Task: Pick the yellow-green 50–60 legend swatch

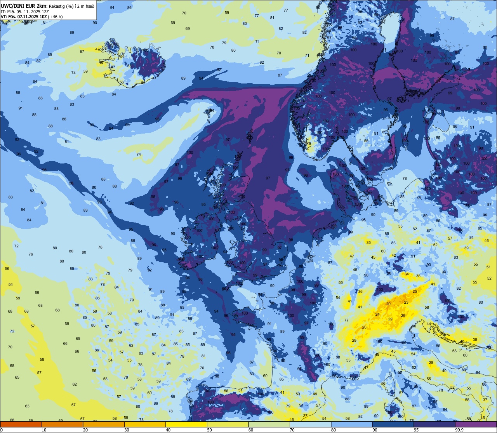Action: tap(228, 424)
